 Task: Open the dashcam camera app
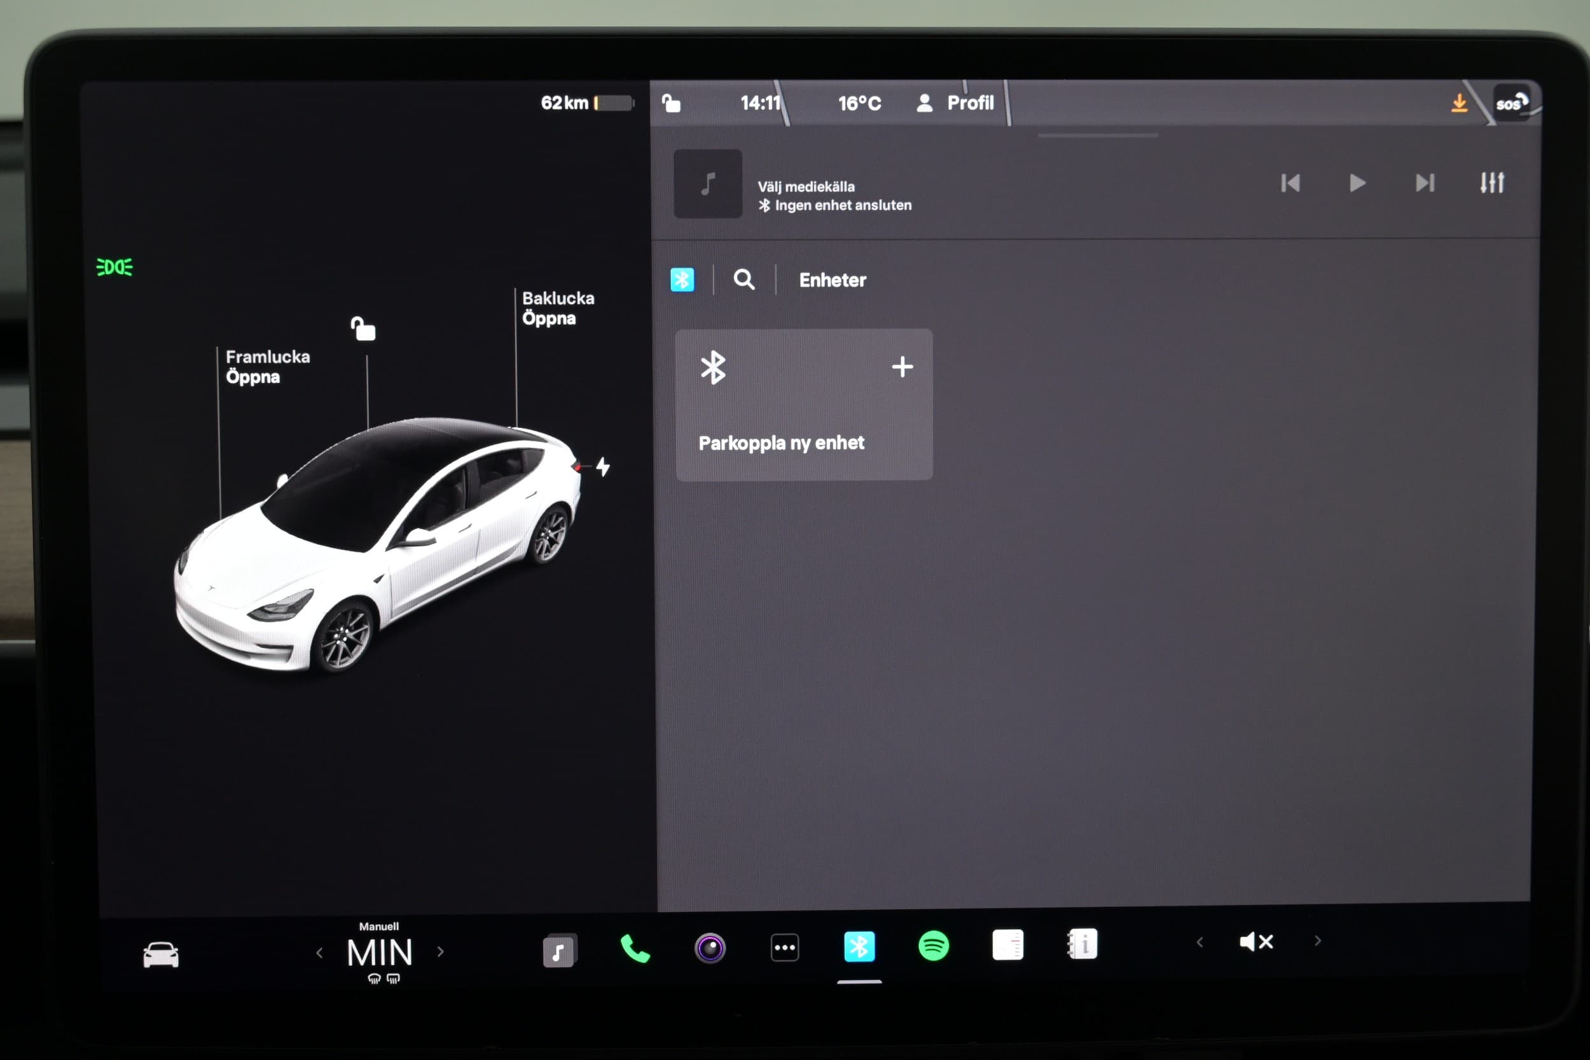pyautogui.click(x=710, y=948)
